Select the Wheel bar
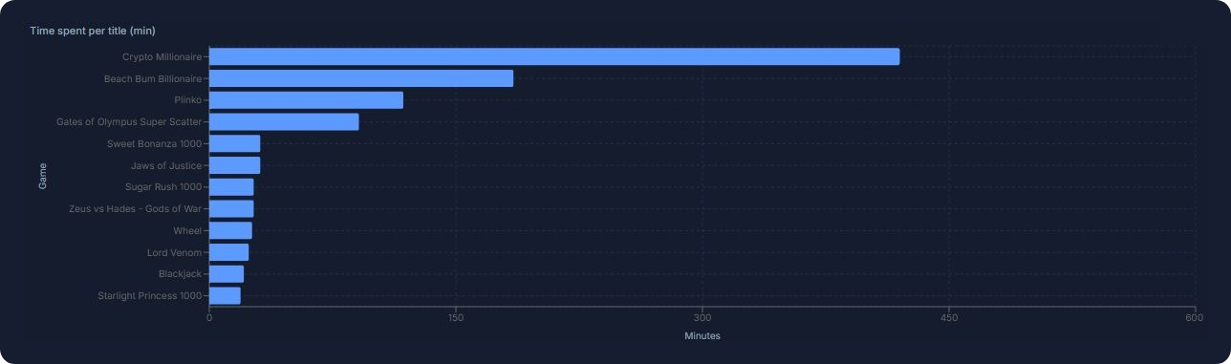 tap(230, 230)
